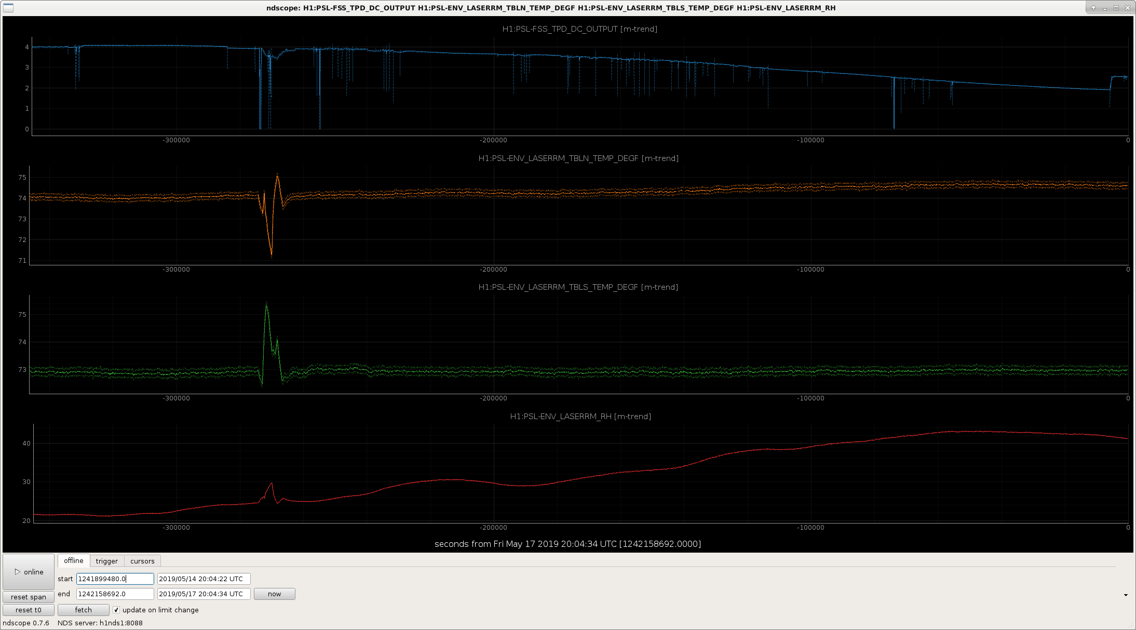The height and width of the screenshot is (630, 1136).
Task: Click inside the H1:PSL-FSS_TPD_DC_OUTPUT plot
Action: pyautogui.click(x=580, y=86)
